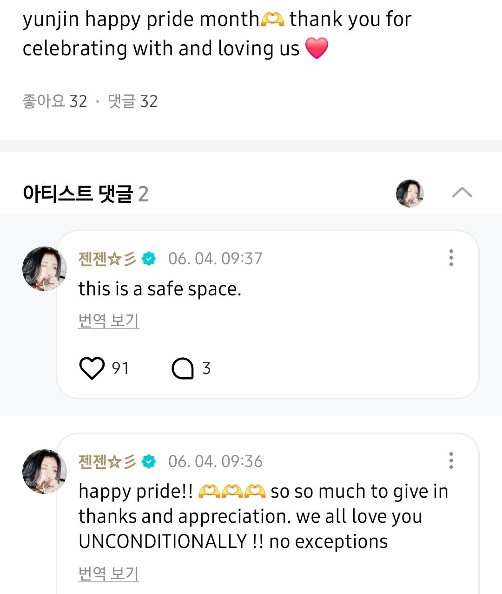Click small artist avatar beside the collapse chevron
Screen dimensions: 502x594
coord(410,193)
